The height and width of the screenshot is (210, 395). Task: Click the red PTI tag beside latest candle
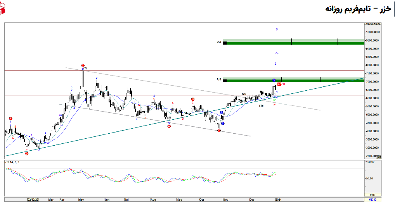[282, 84]
